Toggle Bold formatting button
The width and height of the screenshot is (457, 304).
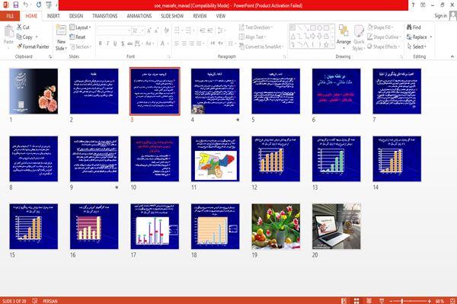pyautogui.click(x=101, y=43)
